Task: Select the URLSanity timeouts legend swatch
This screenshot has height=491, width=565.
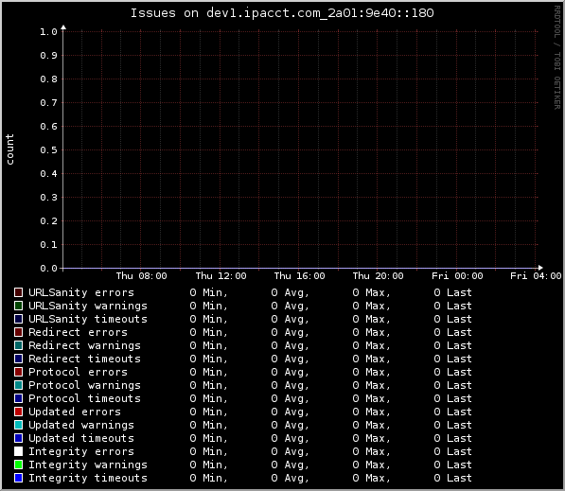Action: (x=18, y=319)
